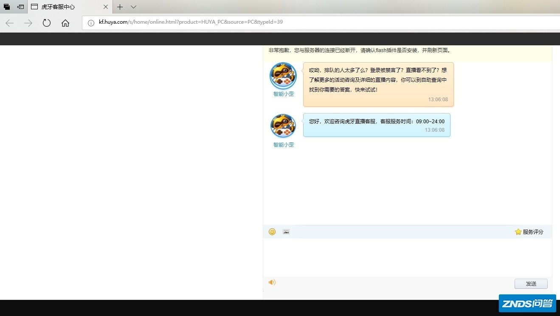The width and height of the screenshot is (560, 316).
Task: Toggle the sound speaker icon
Action: click(272, 283)
